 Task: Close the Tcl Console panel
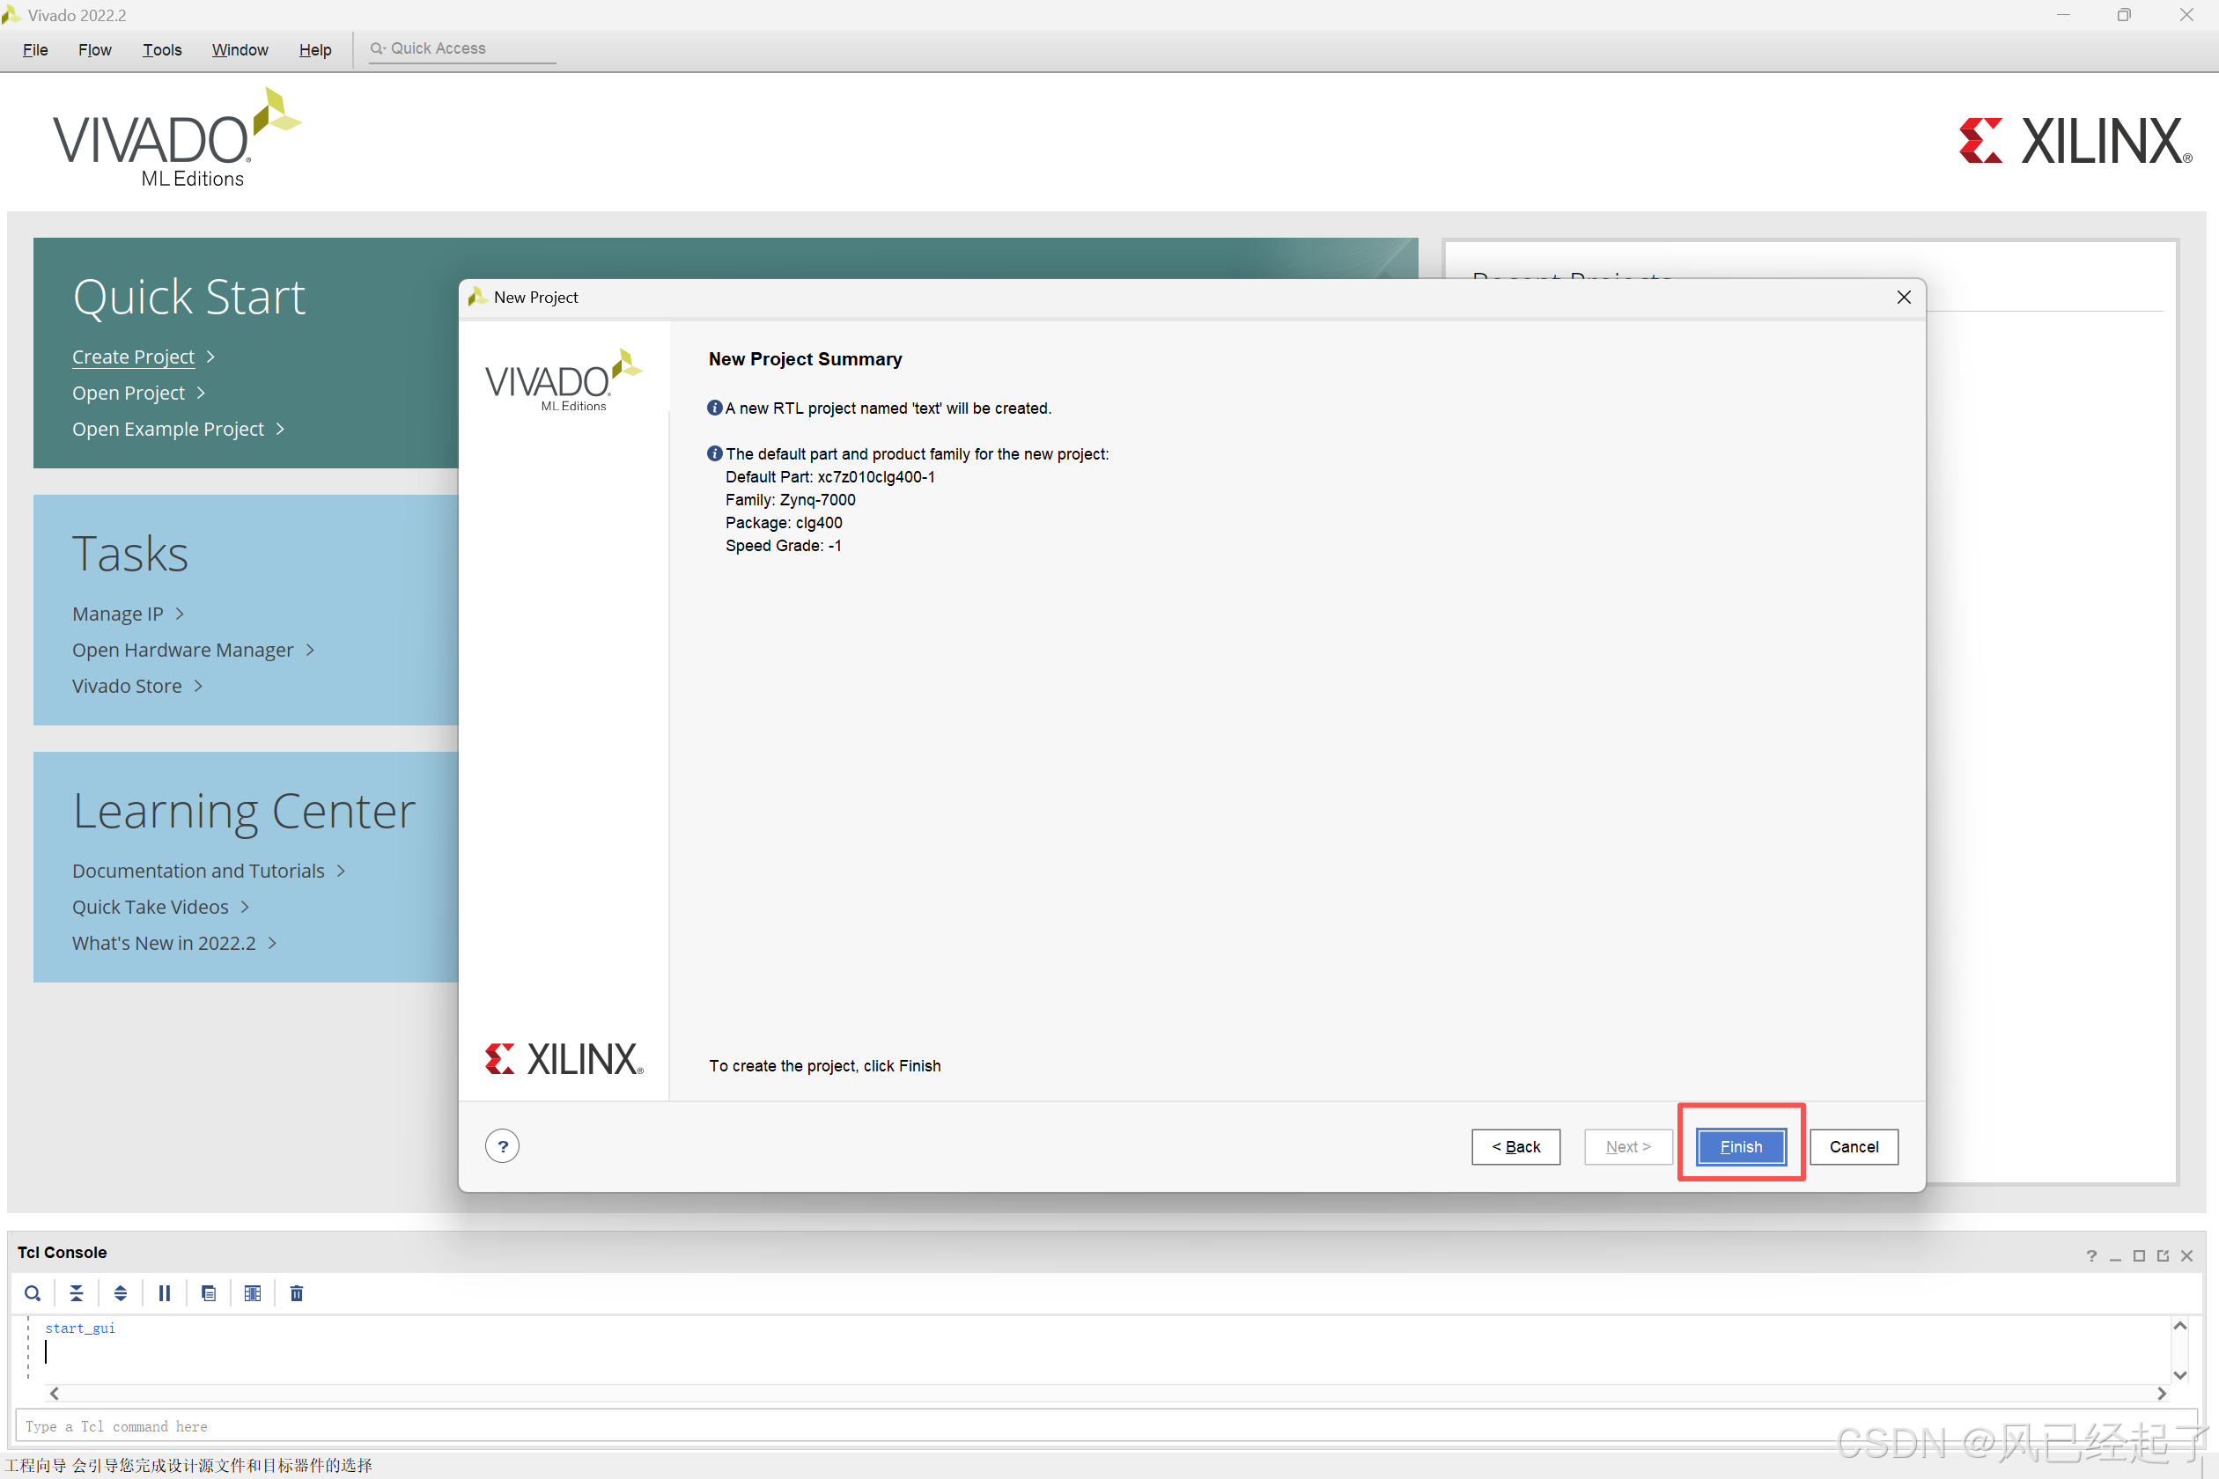click(x=2187, y=1255)
